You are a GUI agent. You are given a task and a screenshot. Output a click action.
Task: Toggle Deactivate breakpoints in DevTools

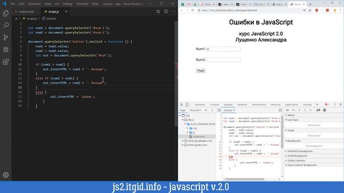point(318,110)
